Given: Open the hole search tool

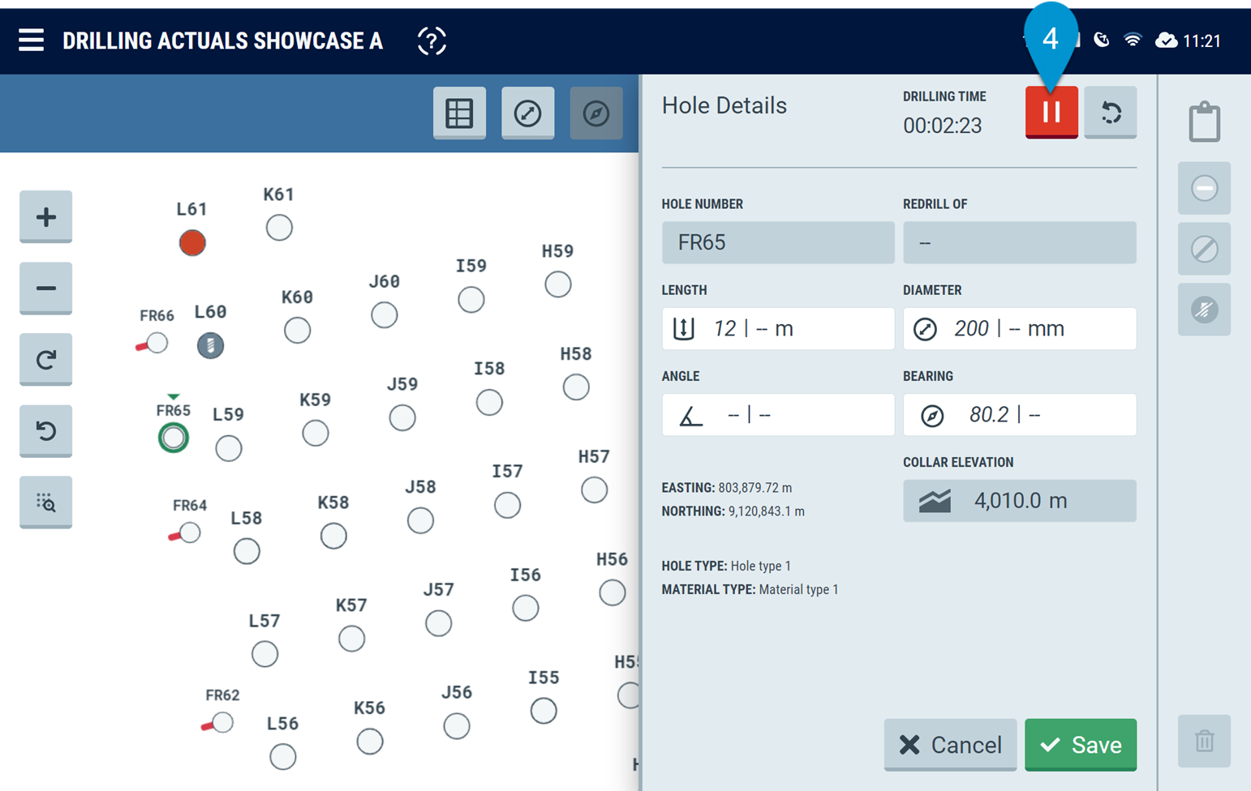Looking at the screenshot, I should pos(46,502).
